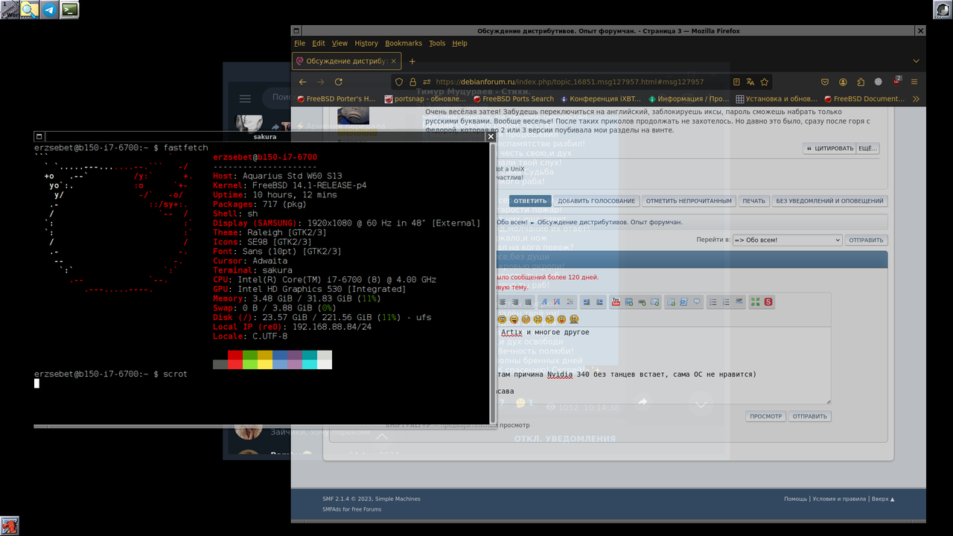This screenshot has height=536, width=953.
Task: Click the ПЕЧАТЬ print button
Action: pos(753,201)
